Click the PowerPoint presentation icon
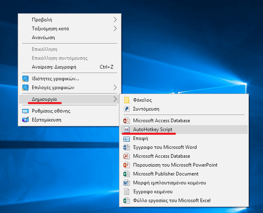This screenshot has width=263, height=213. click(127, 165)
